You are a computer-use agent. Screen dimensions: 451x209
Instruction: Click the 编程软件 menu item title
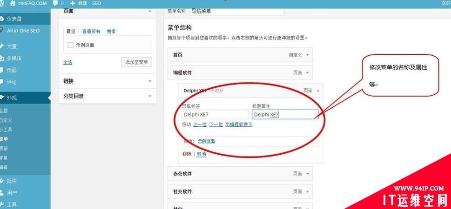pos(182,73)
